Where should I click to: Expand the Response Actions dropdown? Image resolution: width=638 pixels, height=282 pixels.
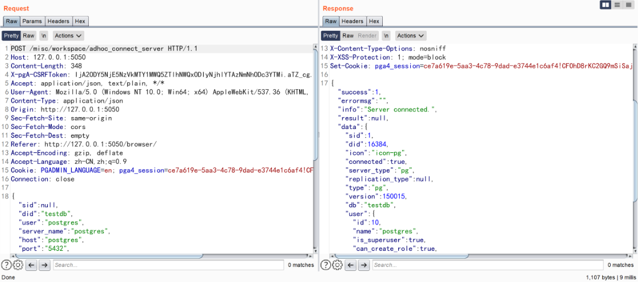click(410, 36)
